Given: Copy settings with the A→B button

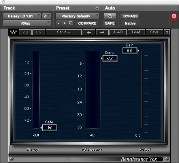Looking at the screenshot, I should (x=118, y=32).
